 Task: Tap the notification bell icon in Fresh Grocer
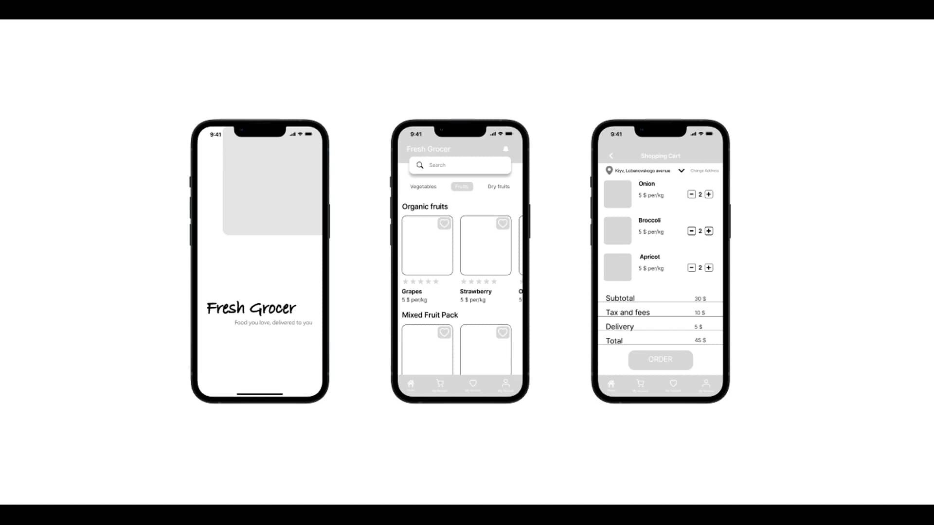click(x=506, y=149)
